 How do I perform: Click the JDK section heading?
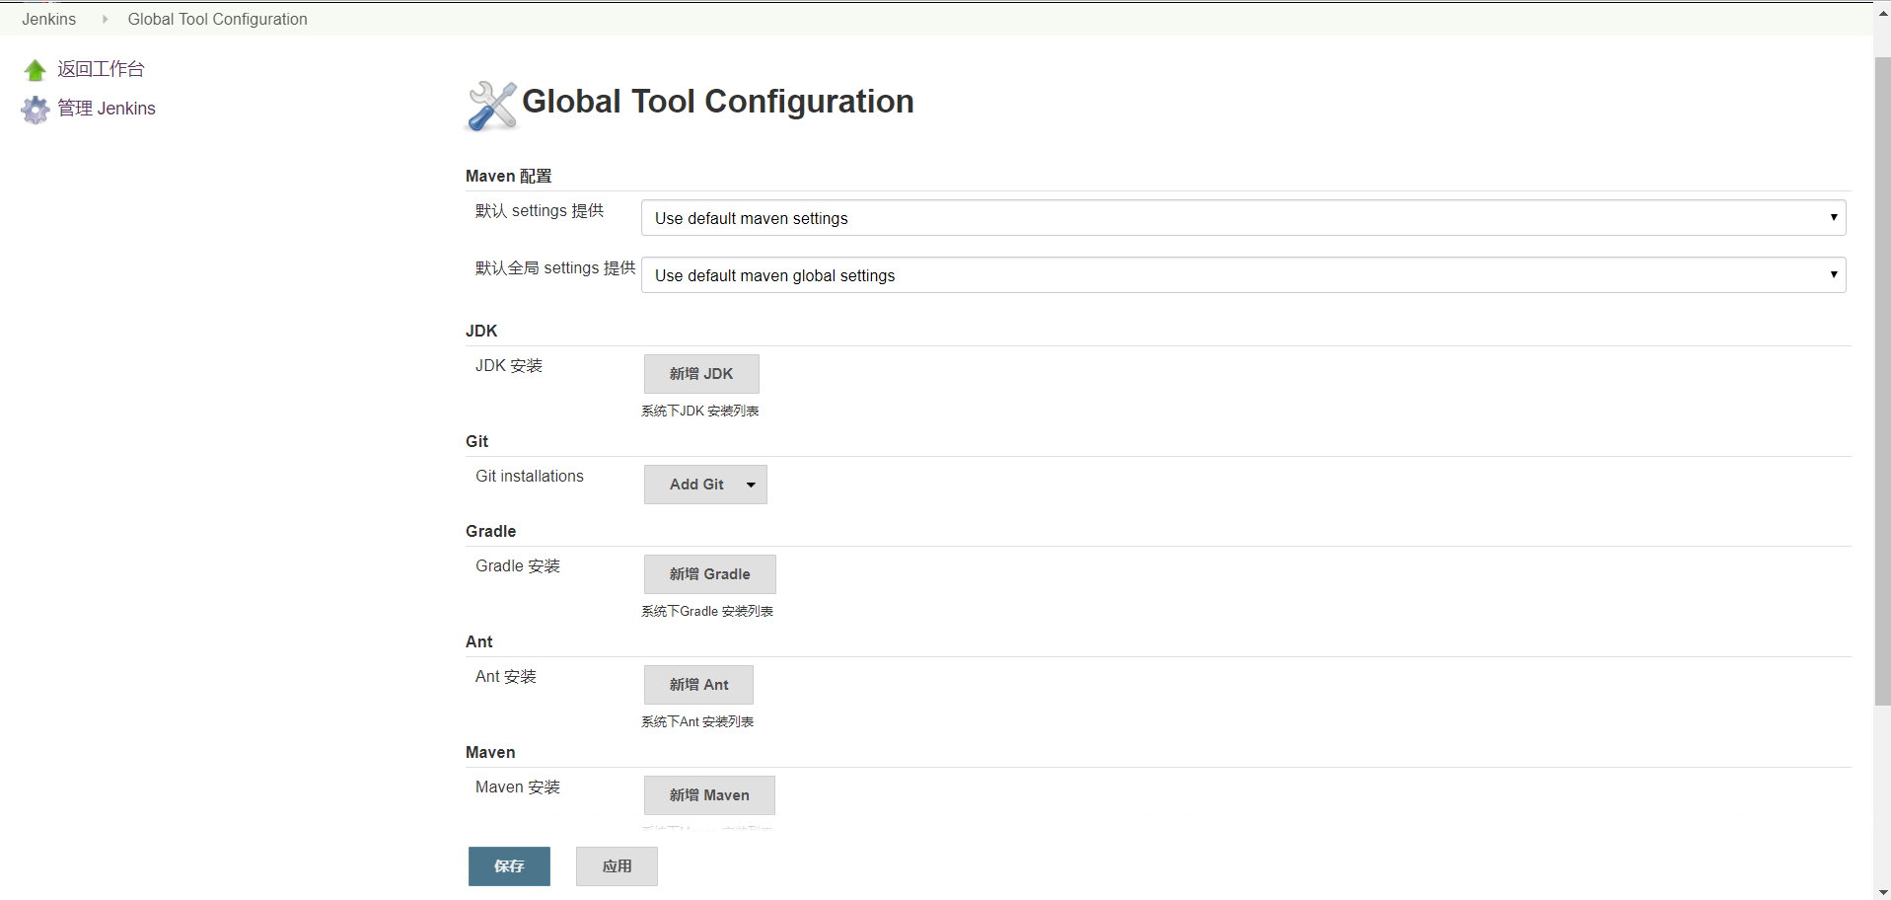coord(481,331)
